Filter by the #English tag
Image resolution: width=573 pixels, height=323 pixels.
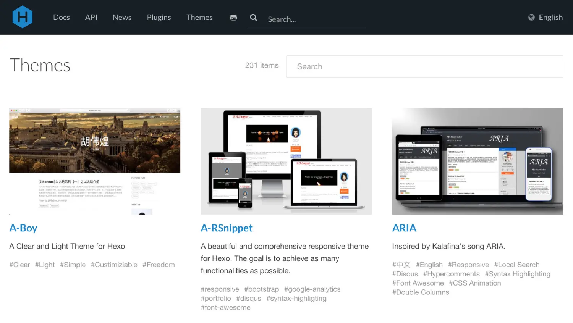429,265
